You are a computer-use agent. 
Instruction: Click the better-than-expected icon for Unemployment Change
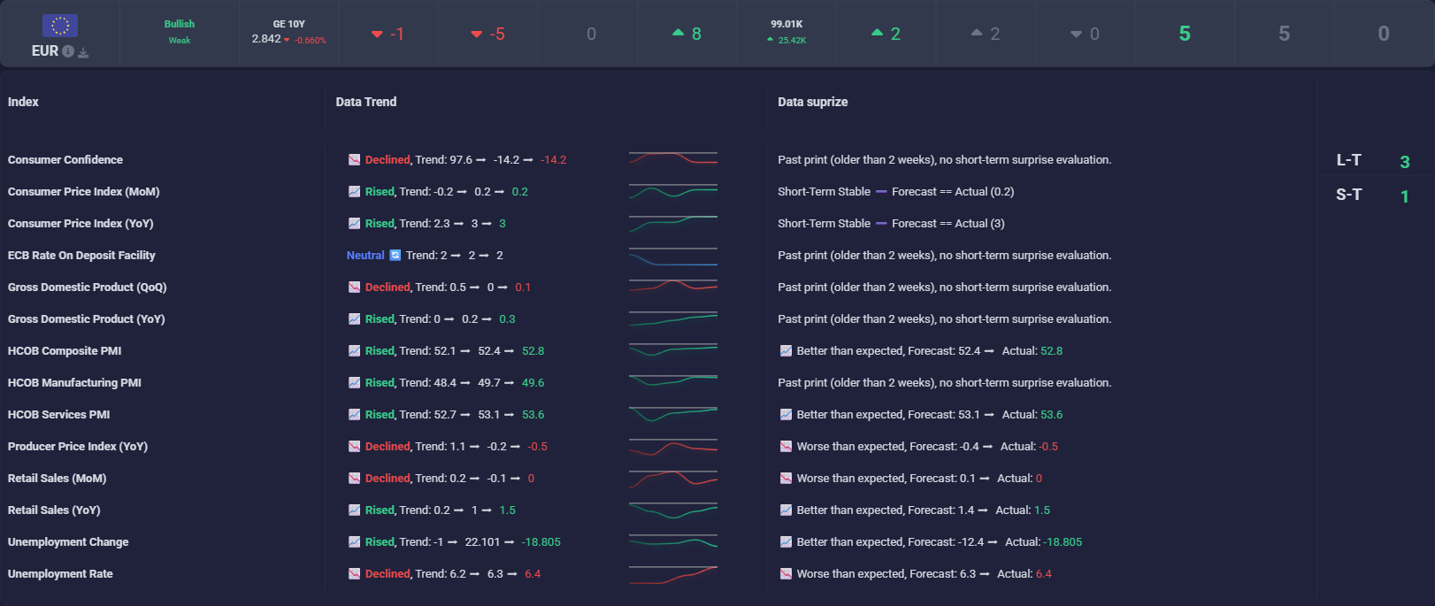tap(786, 542)
